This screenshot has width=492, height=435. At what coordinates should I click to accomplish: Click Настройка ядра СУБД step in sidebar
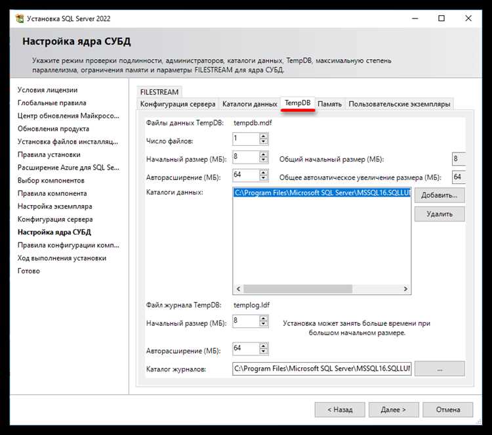54,232
